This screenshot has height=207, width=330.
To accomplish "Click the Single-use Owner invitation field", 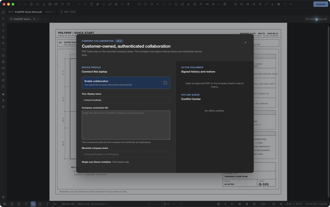I will [126, 168].
